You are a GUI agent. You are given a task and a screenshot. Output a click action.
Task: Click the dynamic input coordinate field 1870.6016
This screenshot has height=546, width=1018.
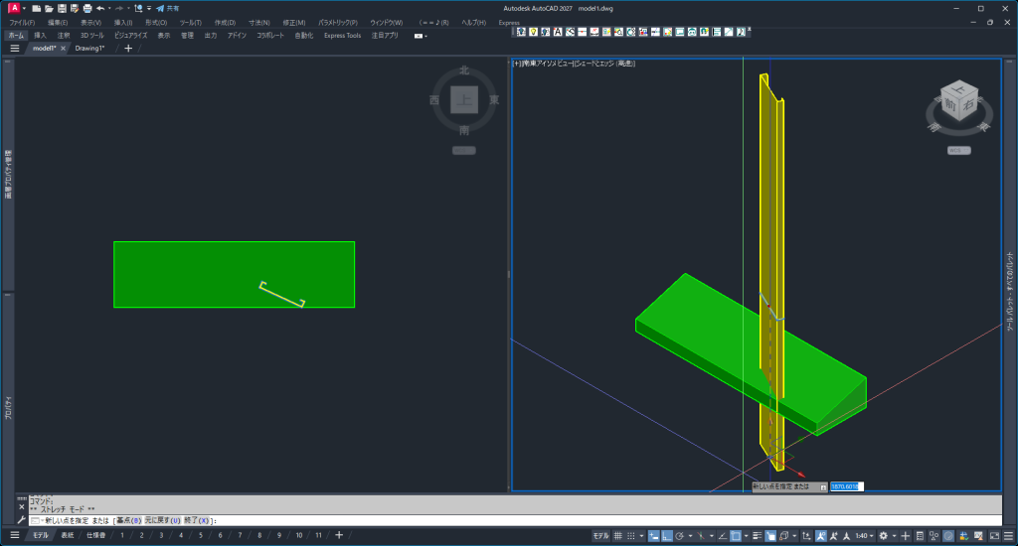(x=846, y=486)
